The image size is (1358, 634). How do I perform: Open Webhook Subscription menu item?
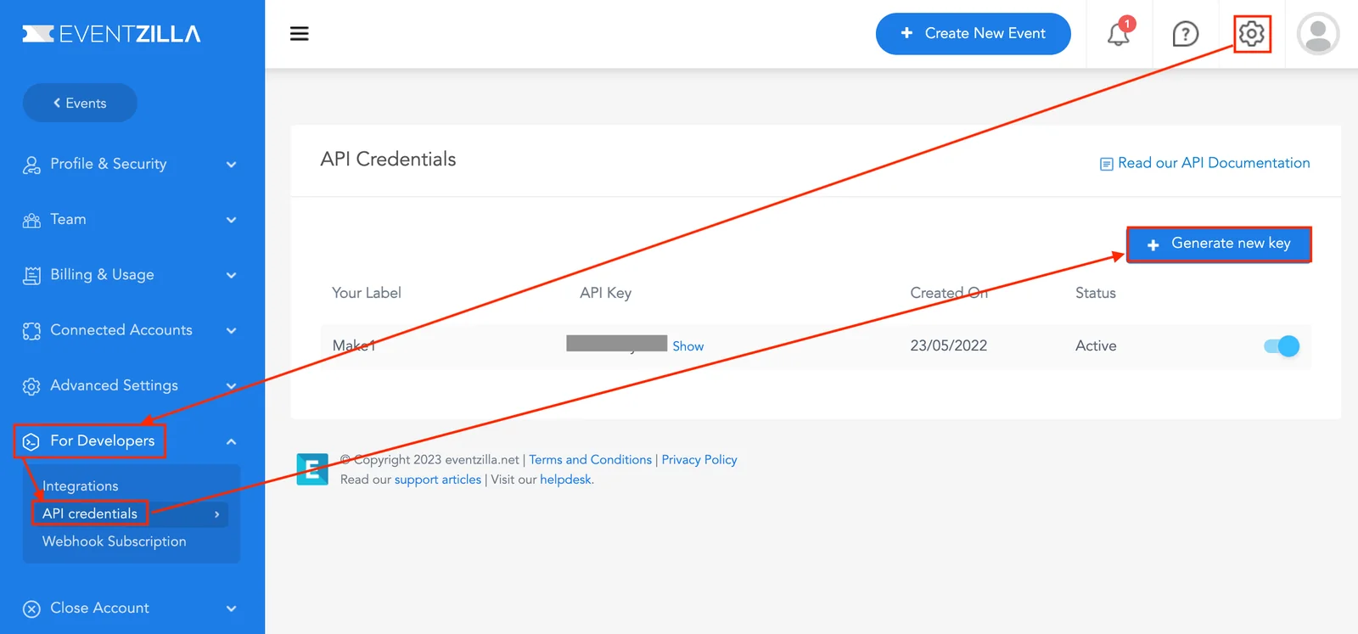(115, 541)
